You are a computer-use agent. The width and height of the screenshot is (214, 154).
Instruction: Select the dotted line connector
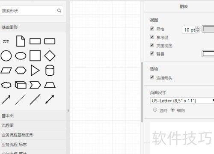21,100
